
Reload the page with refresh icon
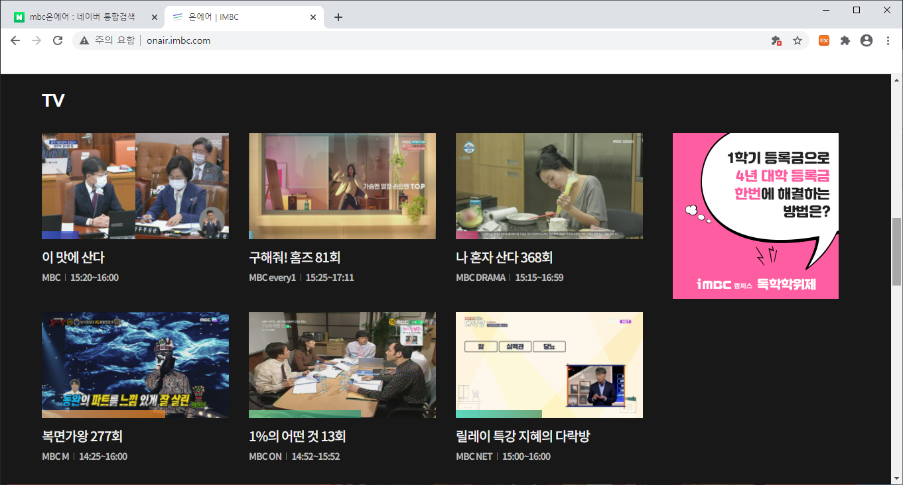(x=58, y=40)
